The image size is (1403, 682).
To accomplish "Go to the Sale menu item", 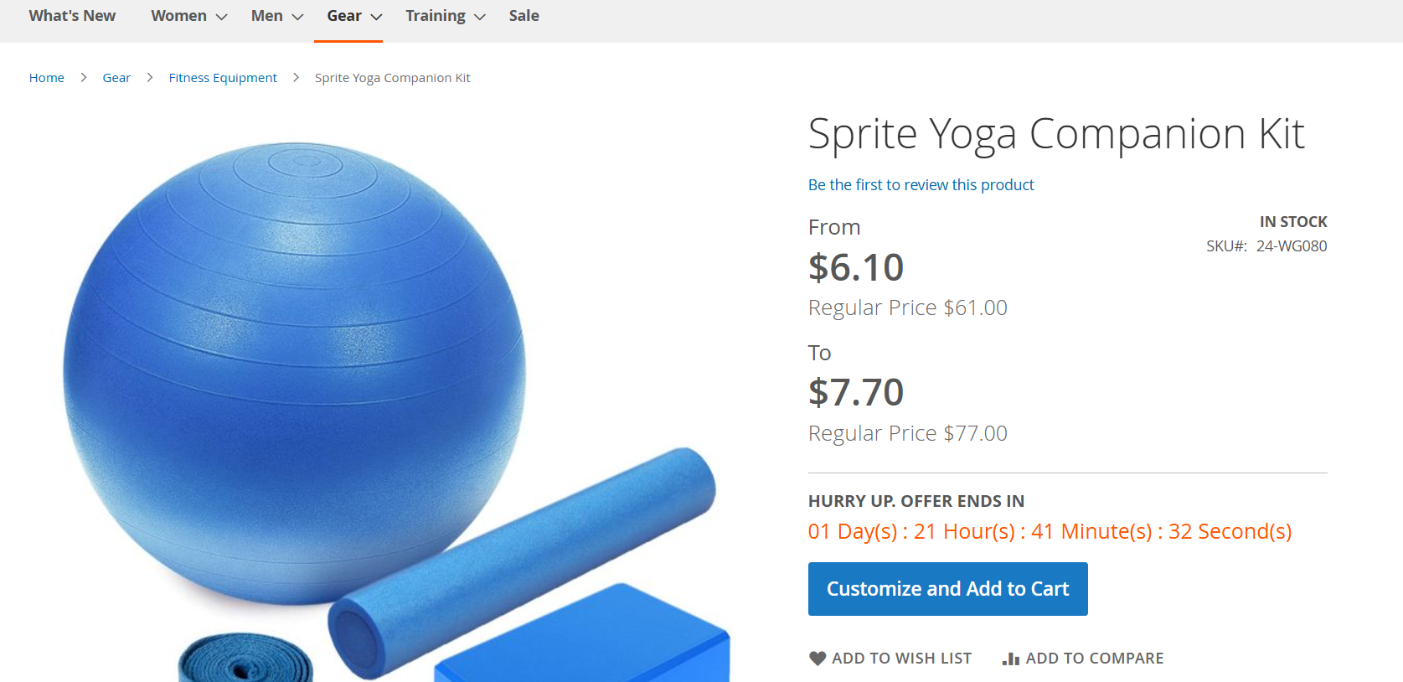I will (x=524, y=16).
